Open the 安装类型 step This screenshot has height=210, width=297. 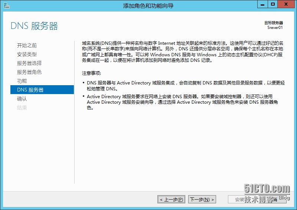click(x=27, y=54)
